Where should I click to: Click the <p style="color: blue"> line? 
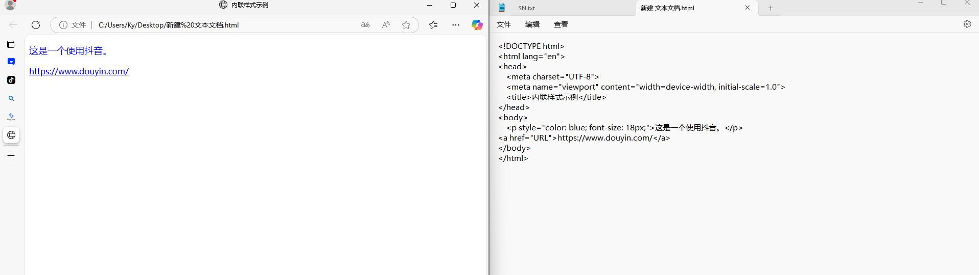click(624, 128)
